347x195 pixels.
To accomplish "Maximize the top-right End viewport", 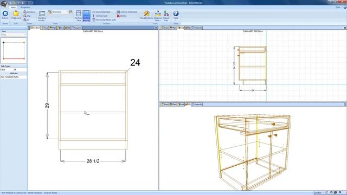I will click(345, 28).
